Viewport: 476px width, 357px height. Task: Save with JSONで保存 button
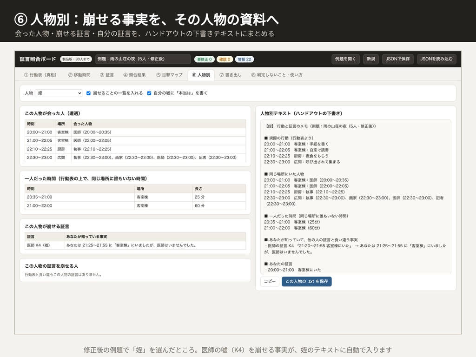[397, 59]
